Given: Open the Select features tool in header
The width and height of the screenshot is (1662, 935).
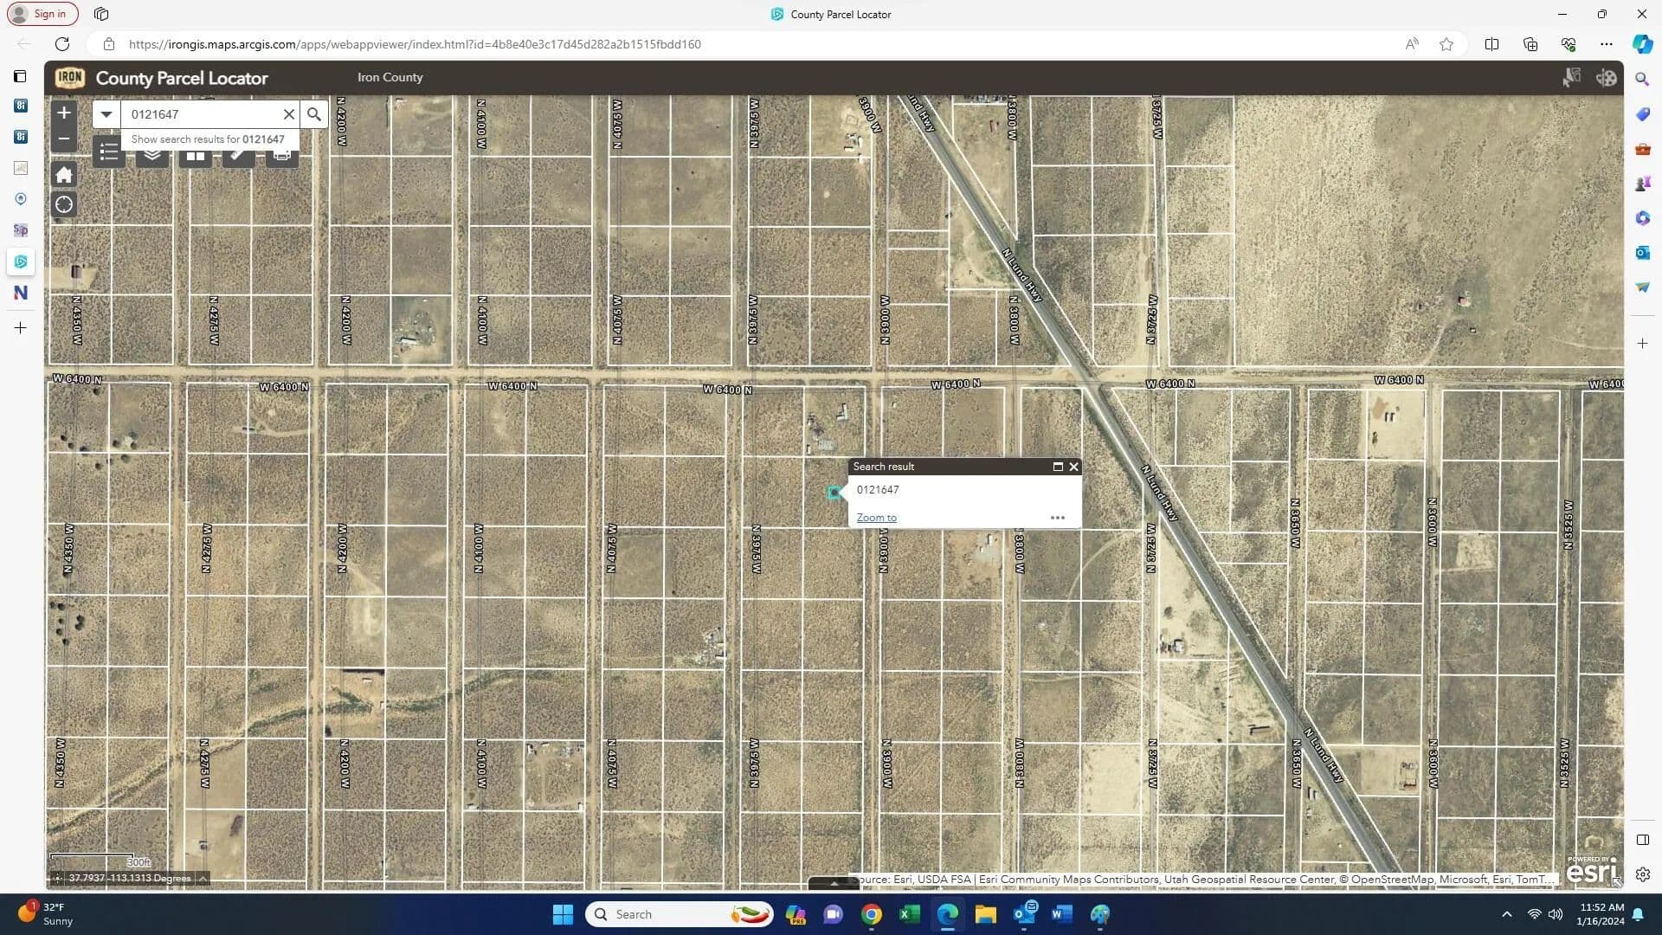Looking at the screenshot, I should click(x=1571, y=78).
